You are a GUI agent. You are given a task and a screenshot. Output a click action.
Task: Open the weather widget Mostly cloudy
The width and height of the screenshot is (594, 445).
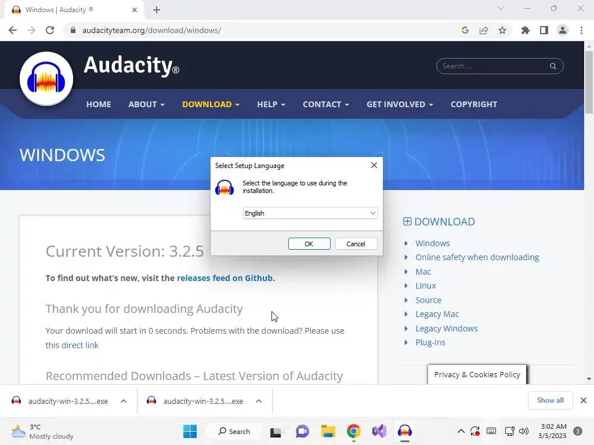click(x=42, y=431)
